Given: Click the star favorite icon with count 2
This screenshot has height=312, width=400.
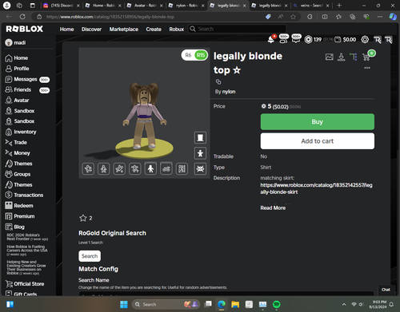Looking at the screenshot, I should point(83,218).
